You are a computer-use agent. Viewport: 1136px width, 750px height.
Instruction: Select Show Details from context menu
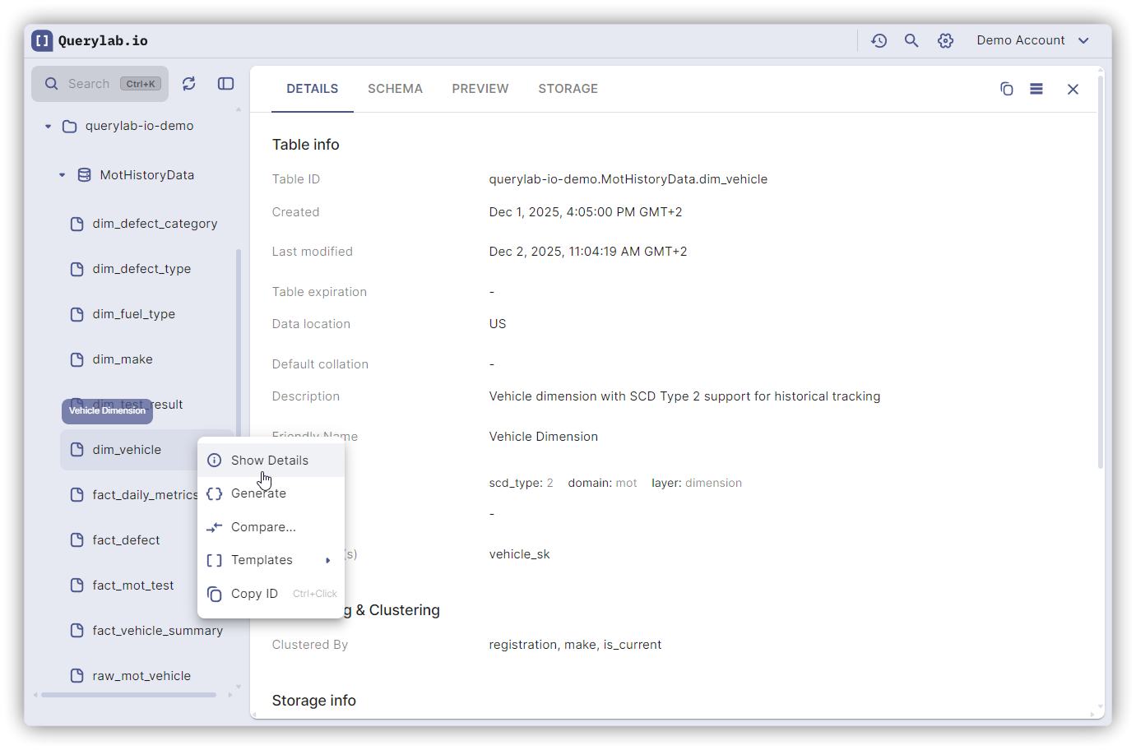click(270, 461)
